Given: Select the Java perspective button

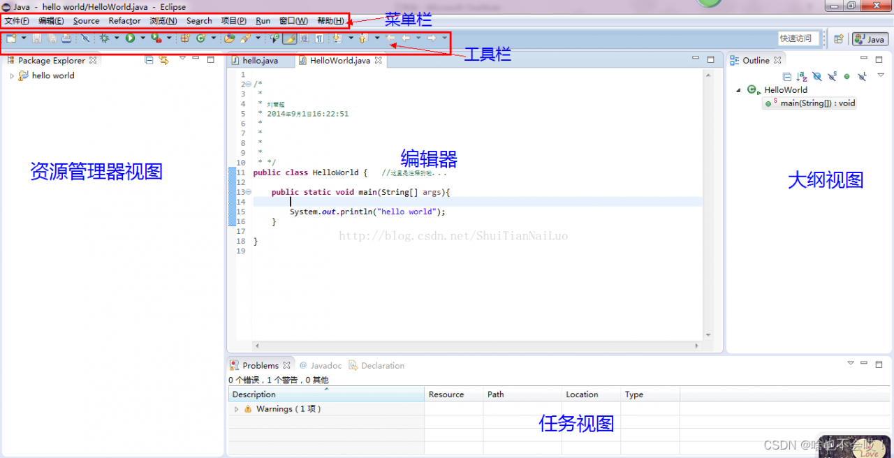Looking at the screenshot, I should [870, 39].
